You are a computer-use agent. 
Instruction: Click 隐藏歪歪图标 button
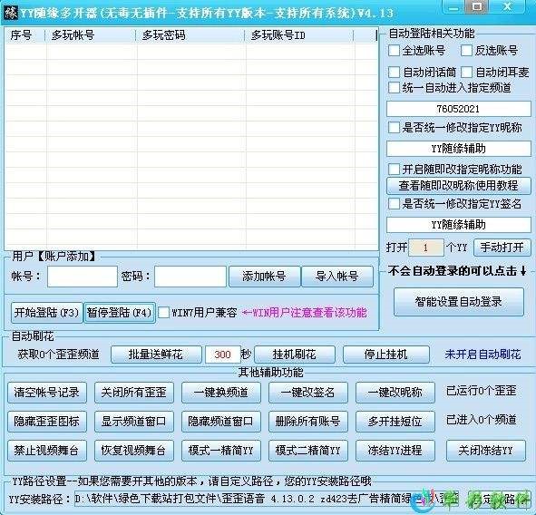tap(47, 422)
